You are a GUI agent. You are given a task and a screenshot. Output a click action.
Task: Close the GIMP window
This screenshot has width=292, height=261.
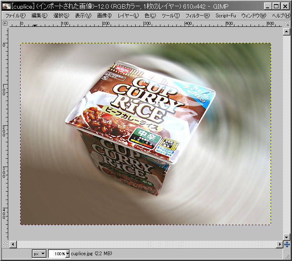pos(285,6)
